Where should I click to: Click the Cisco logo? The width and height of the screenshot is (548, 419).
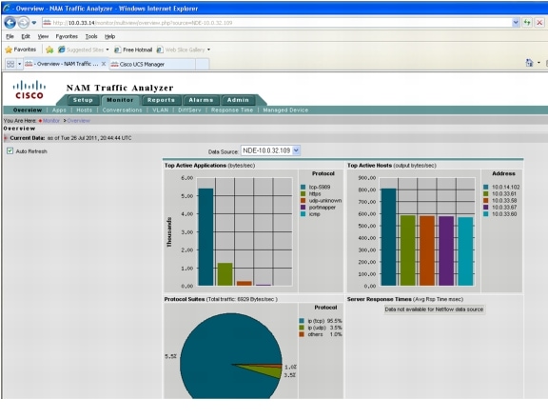point(29,90)
